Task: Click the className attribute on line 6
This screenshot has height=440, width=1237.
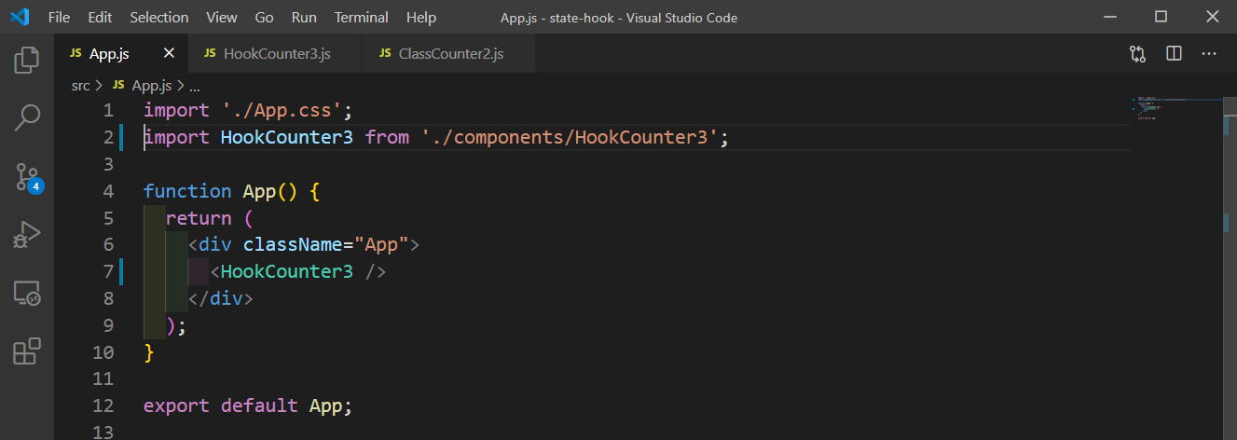Action: [x=293, y=245]
